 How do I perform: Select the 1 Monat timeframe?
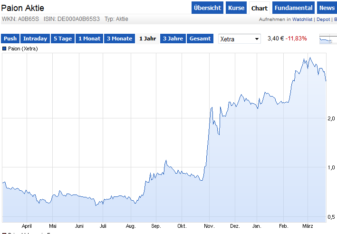(89, 39)
